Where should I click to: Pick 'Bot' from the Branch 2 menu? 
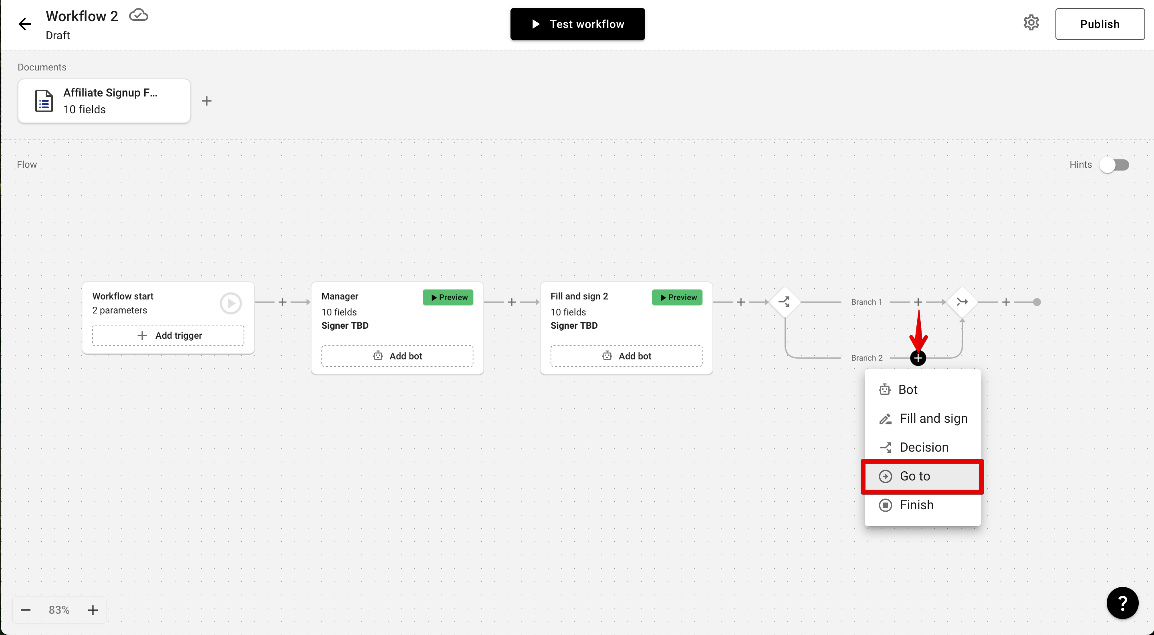(x=908, y=389)
